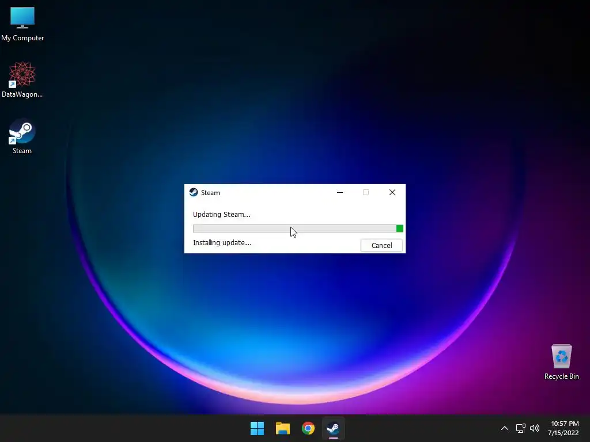
Task: Select the My Computer desktop icon
Action: pyautogui.click(x=22, y=23)
